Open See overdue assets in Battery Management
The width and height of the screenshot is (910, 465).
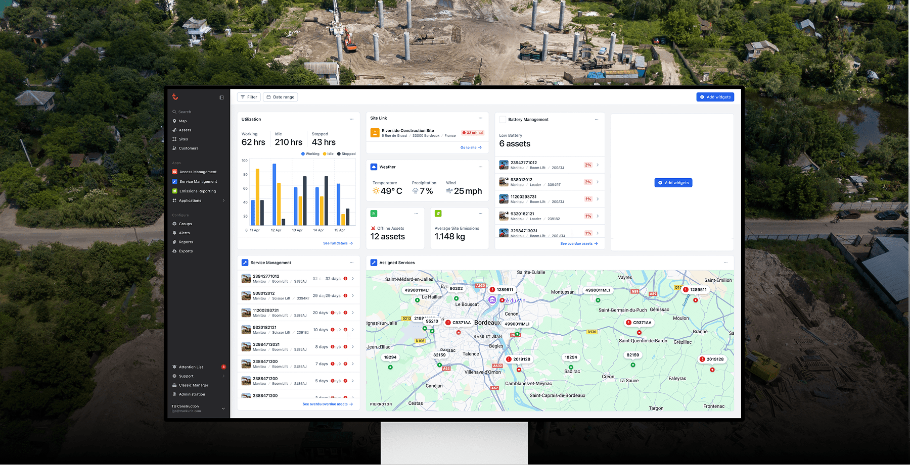pyautogui.click(x=579, y=243)
